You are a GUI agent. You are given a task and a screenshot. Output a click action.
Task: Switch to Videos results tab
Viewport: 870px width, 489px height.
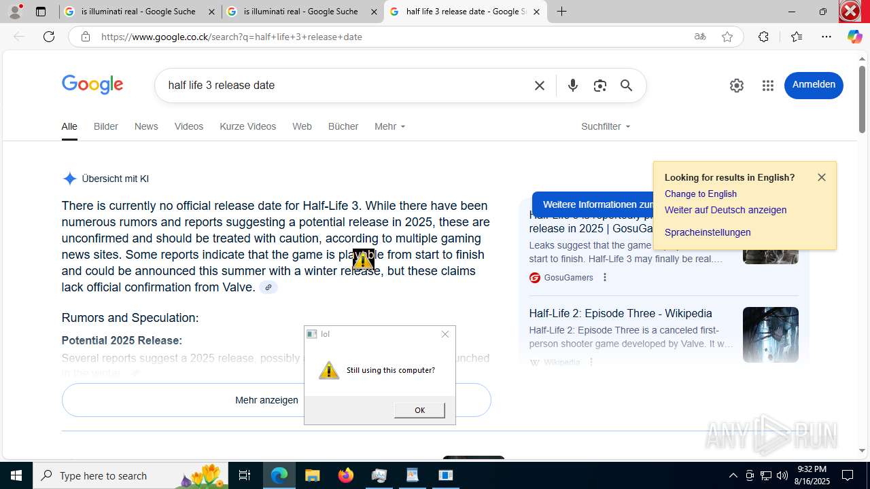[189, 126]
